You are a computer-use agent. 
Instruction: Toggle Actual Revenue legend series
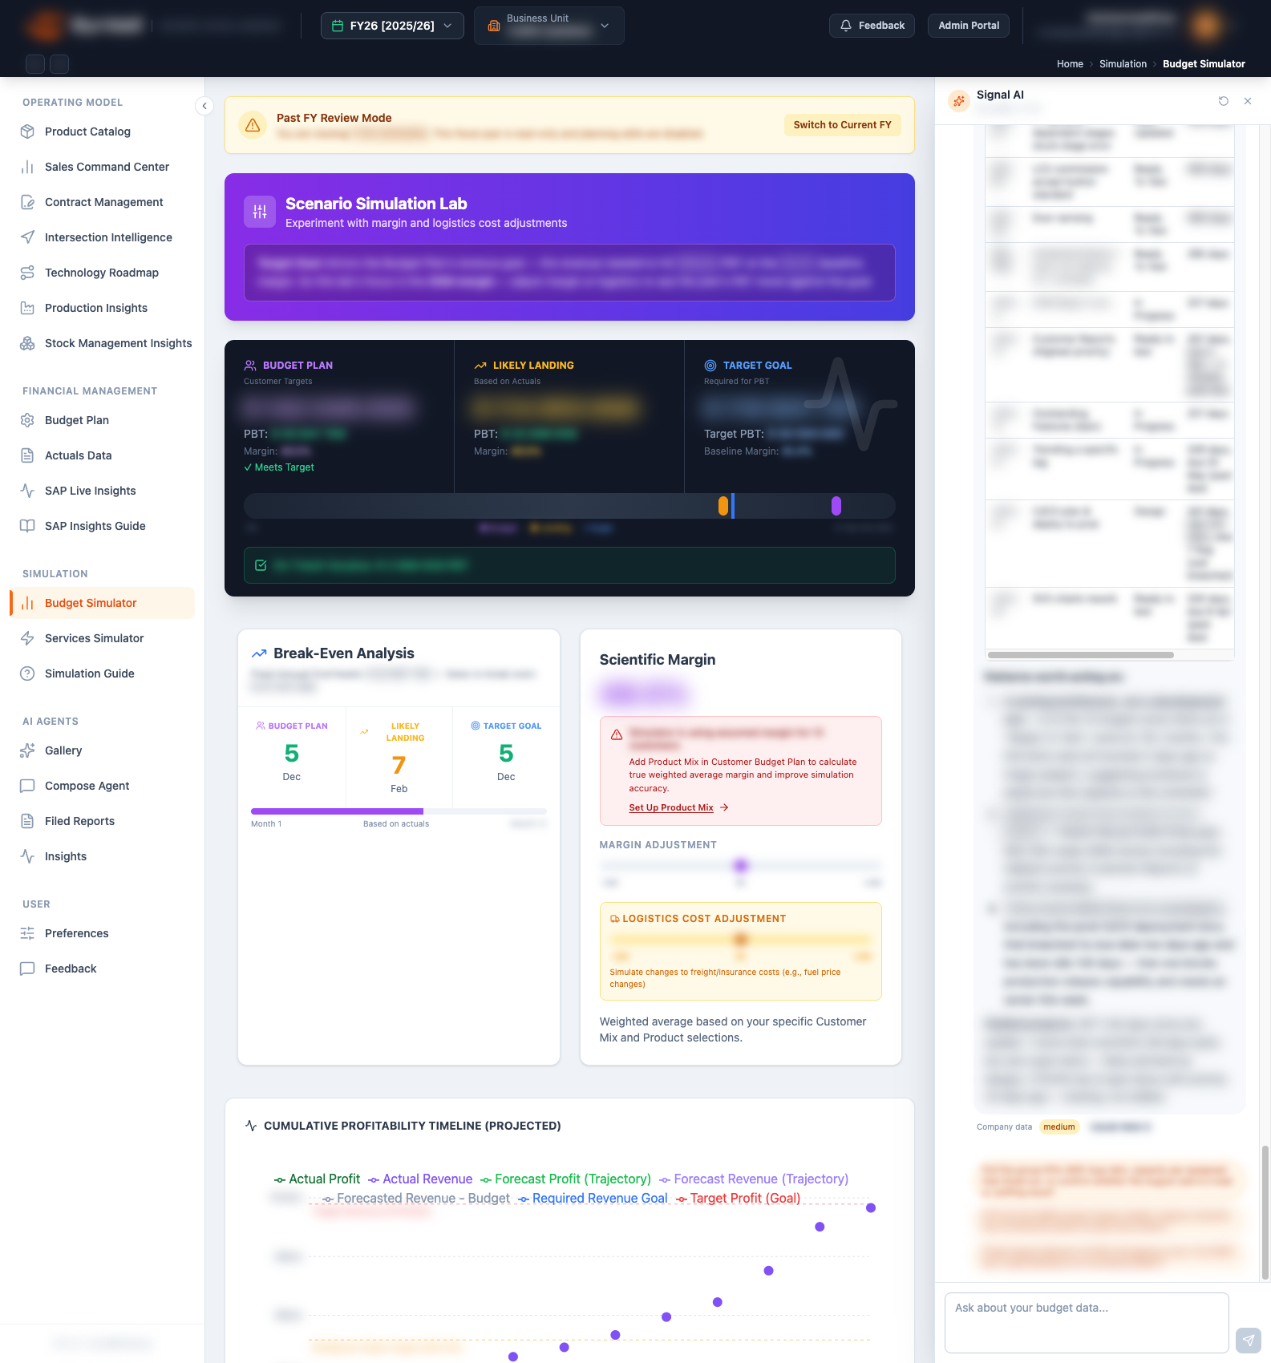point(420,1179)
